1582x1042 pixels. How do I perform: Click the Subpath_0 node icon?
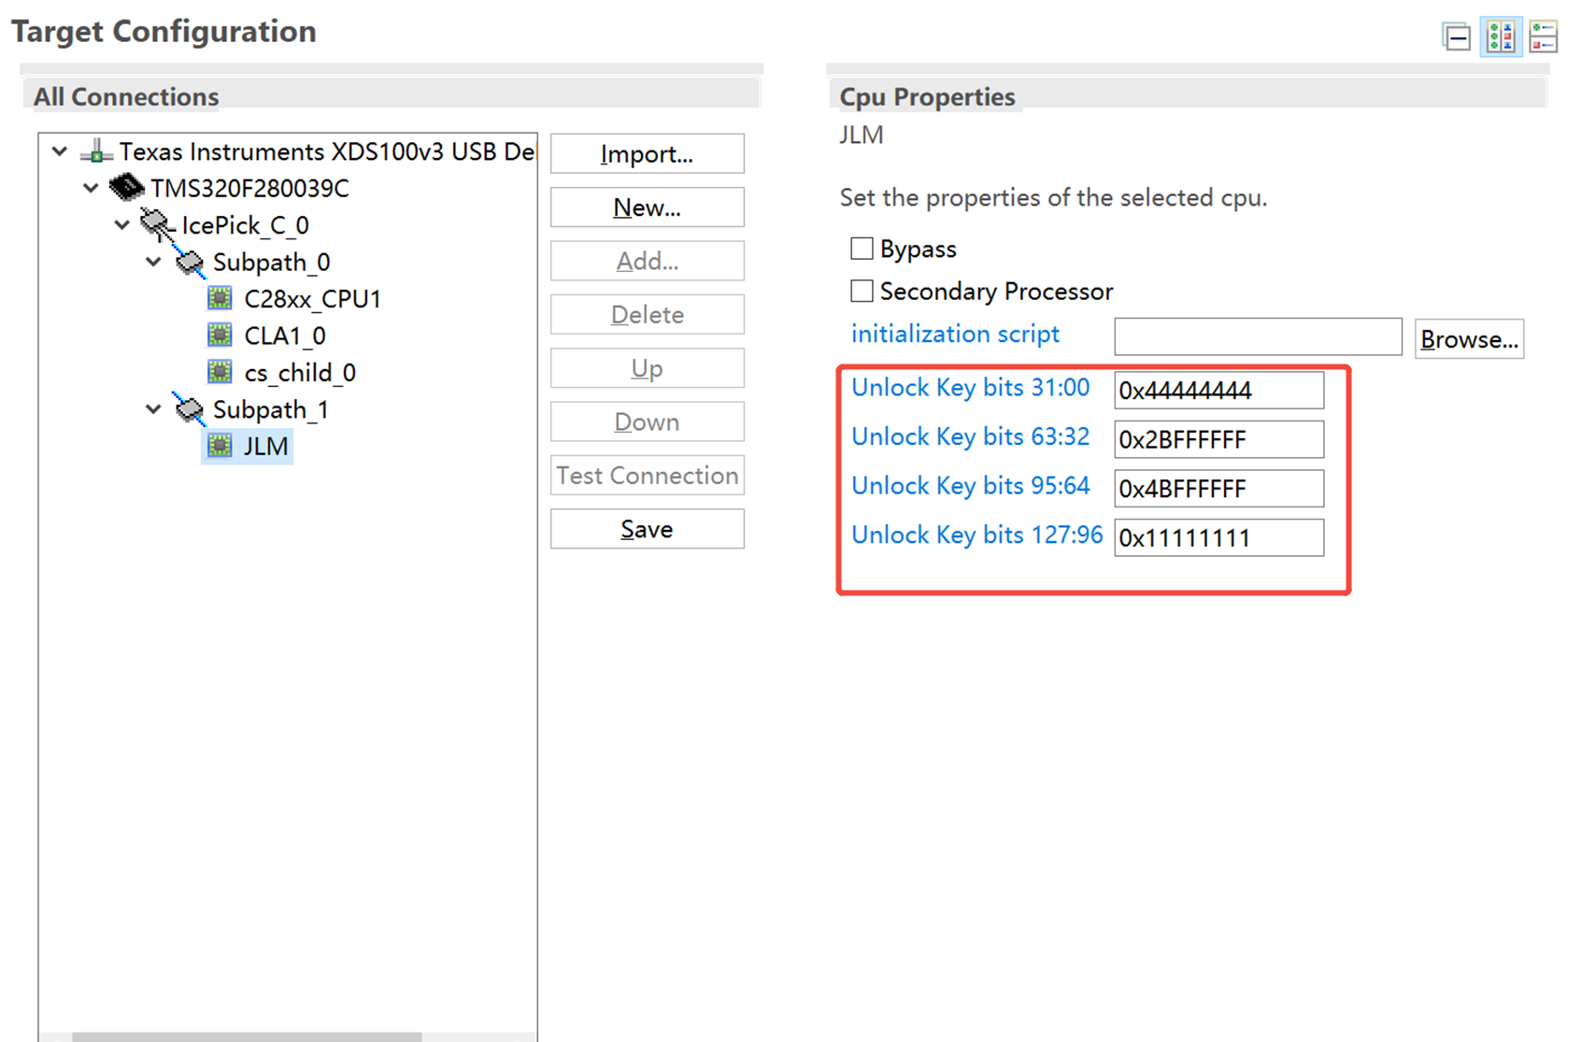pos(190,263)
